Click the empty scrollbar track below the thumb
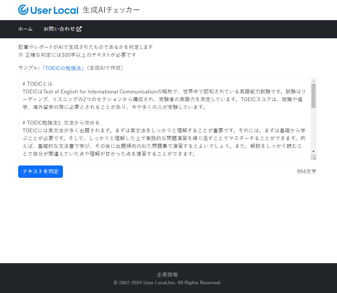 point(313,130)
